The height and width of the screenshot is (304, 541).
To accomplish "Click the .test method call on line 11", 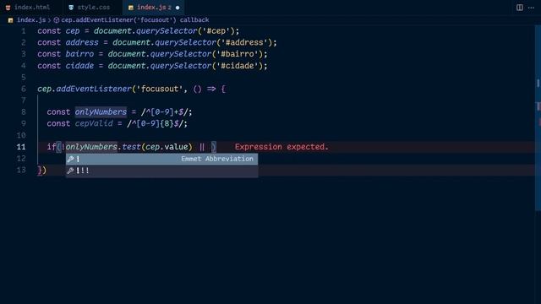I will 131,147.
